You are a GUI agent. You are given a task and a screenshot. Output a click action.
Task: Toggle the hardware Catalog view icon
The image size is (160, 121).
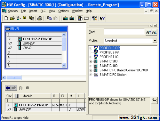(80, 18)
